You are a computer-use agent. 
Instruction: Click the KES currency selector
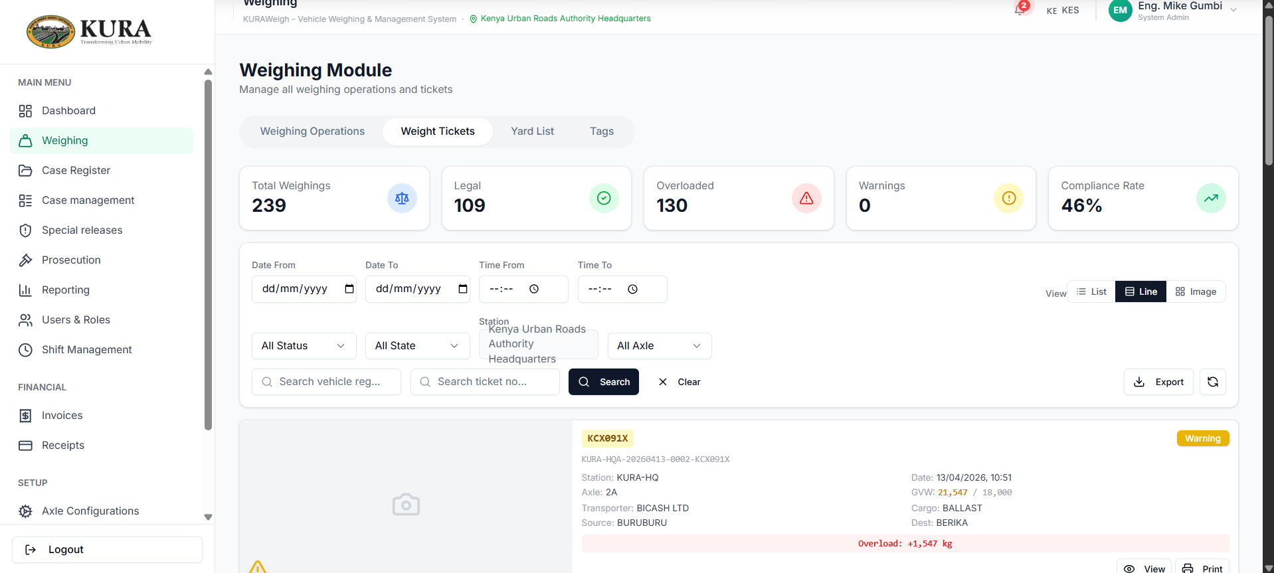[x=1063, y=10]
